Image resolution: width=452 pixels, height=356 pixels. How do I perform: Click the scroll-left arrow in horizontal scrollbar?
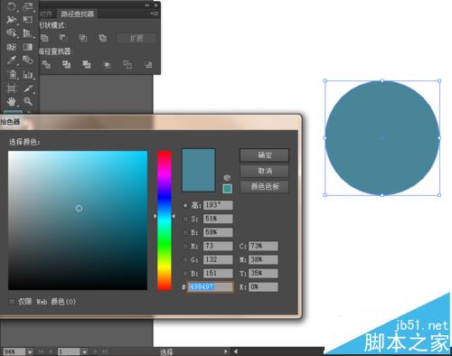[236, 351]
